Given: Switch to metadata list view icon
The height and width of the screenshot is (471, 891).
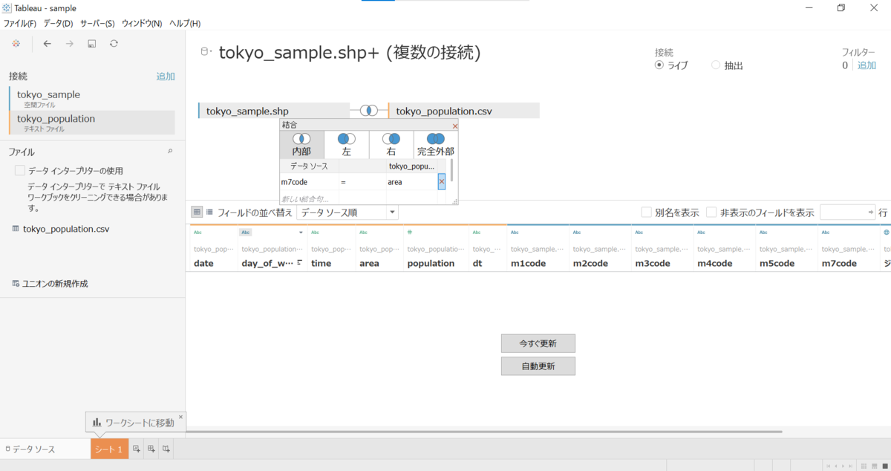Looking at the screenshot, I should click(x=209, y=212).
